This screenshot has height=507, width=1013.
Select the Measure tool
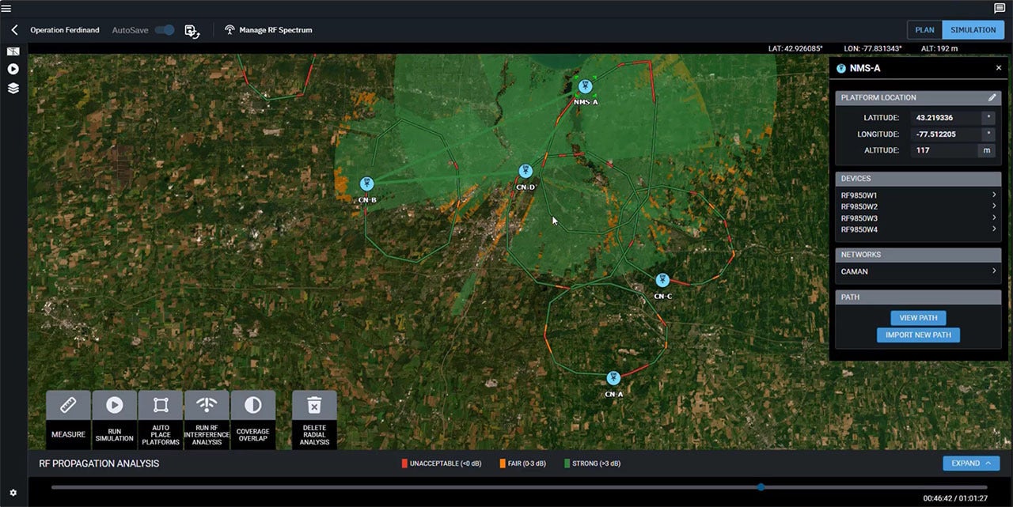click(x=67, y=418)
